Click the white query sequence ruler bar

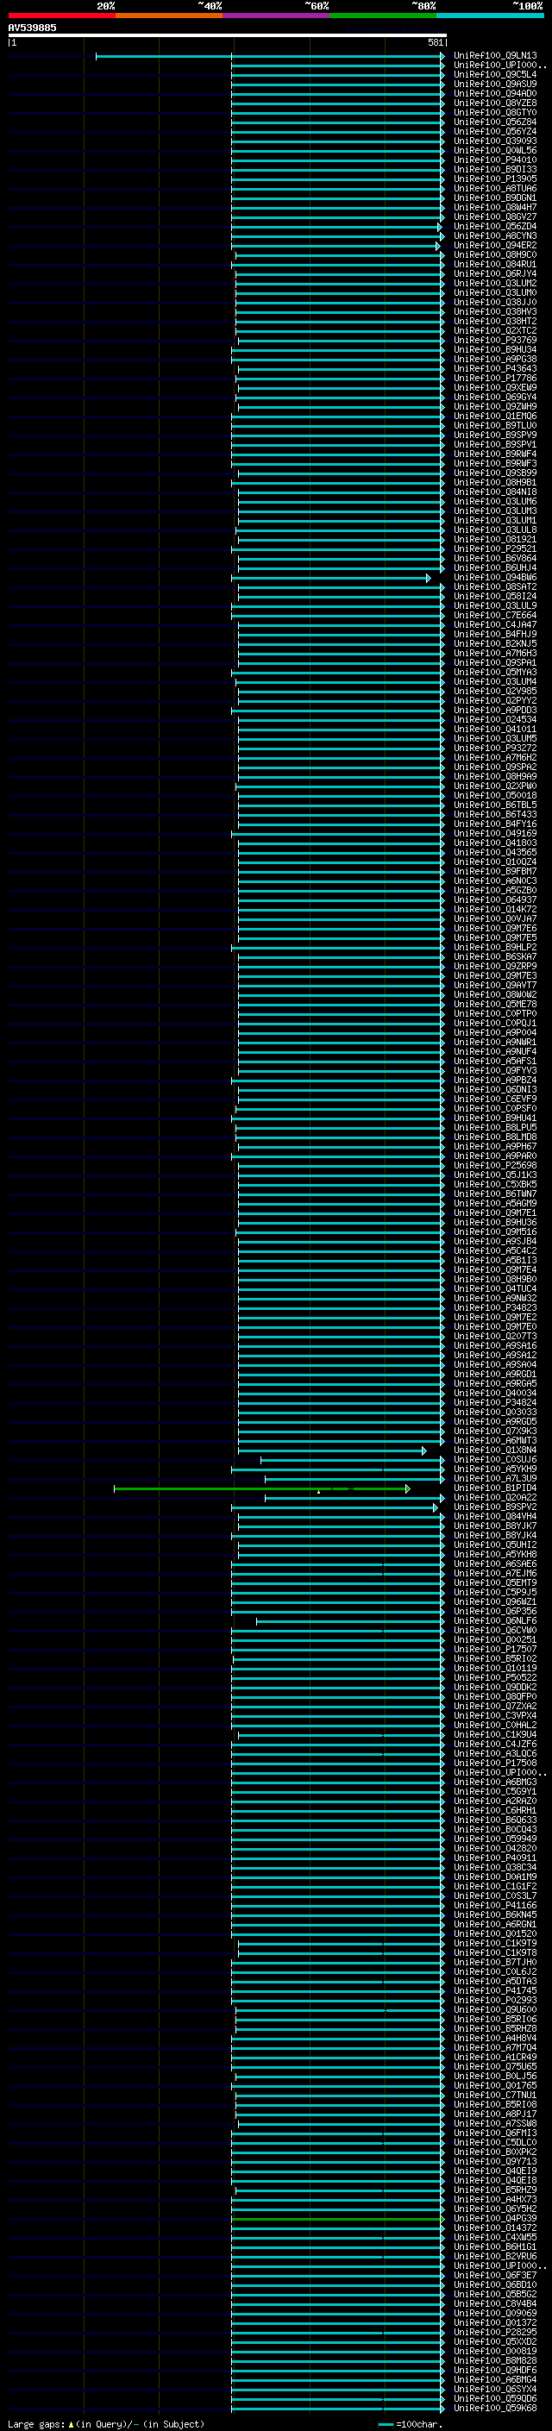pyautogui.click(x=228, y=34)
